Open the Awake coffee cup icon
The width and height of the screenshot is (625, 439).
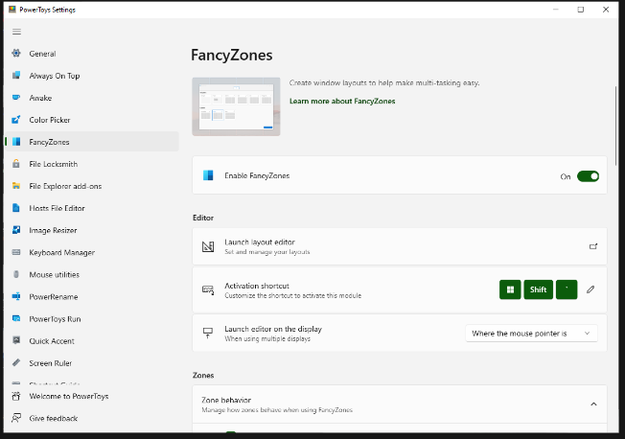point(16,98)
